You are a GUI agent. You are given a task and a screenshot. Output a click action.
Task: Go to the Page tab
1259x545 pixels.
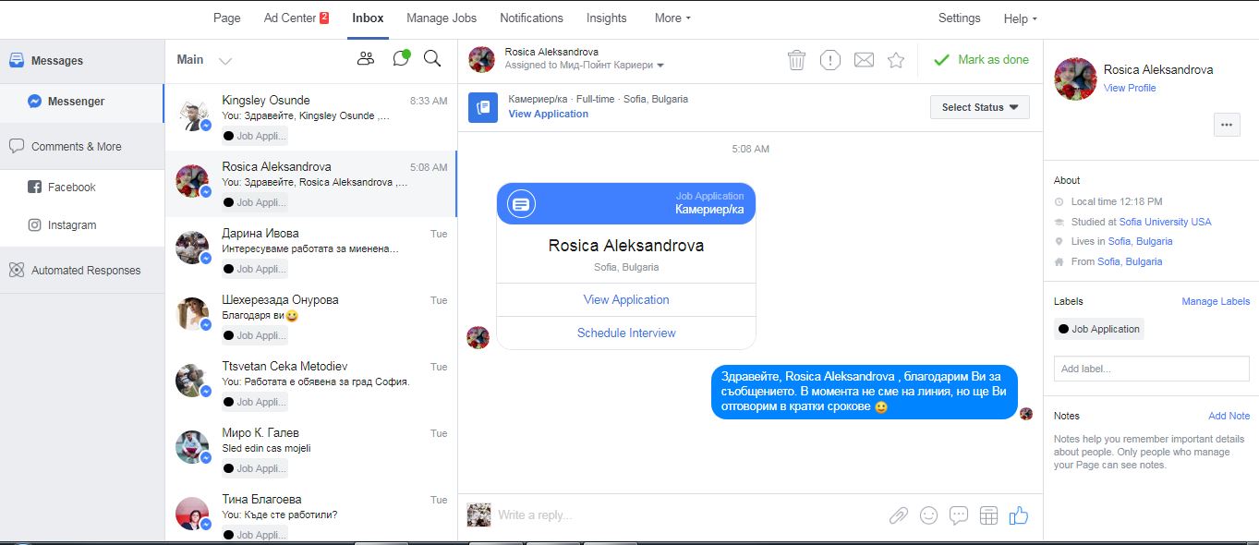coord(226,18)
